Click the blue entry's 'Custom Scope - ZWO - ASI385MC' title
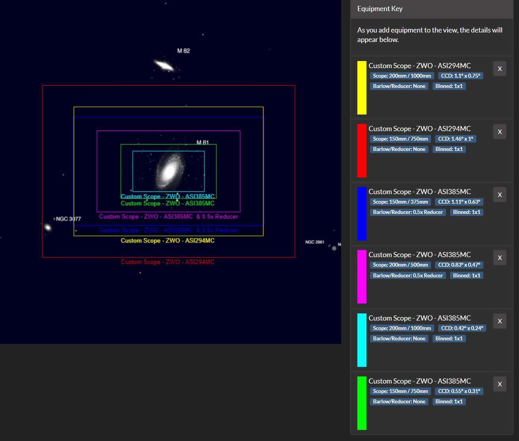The height and width of the screenshot is (441, 519). [x=420, y=192]
